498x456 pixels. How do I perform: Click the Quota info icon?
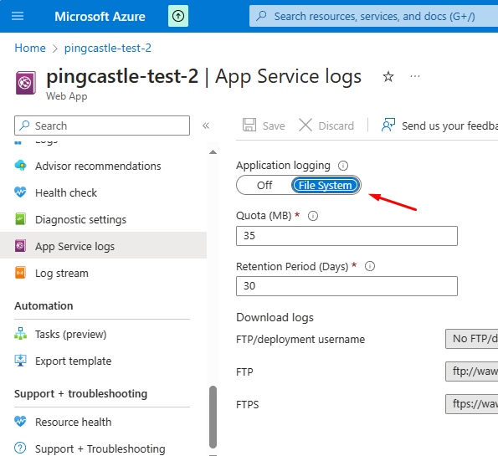(x=313, y=216)
